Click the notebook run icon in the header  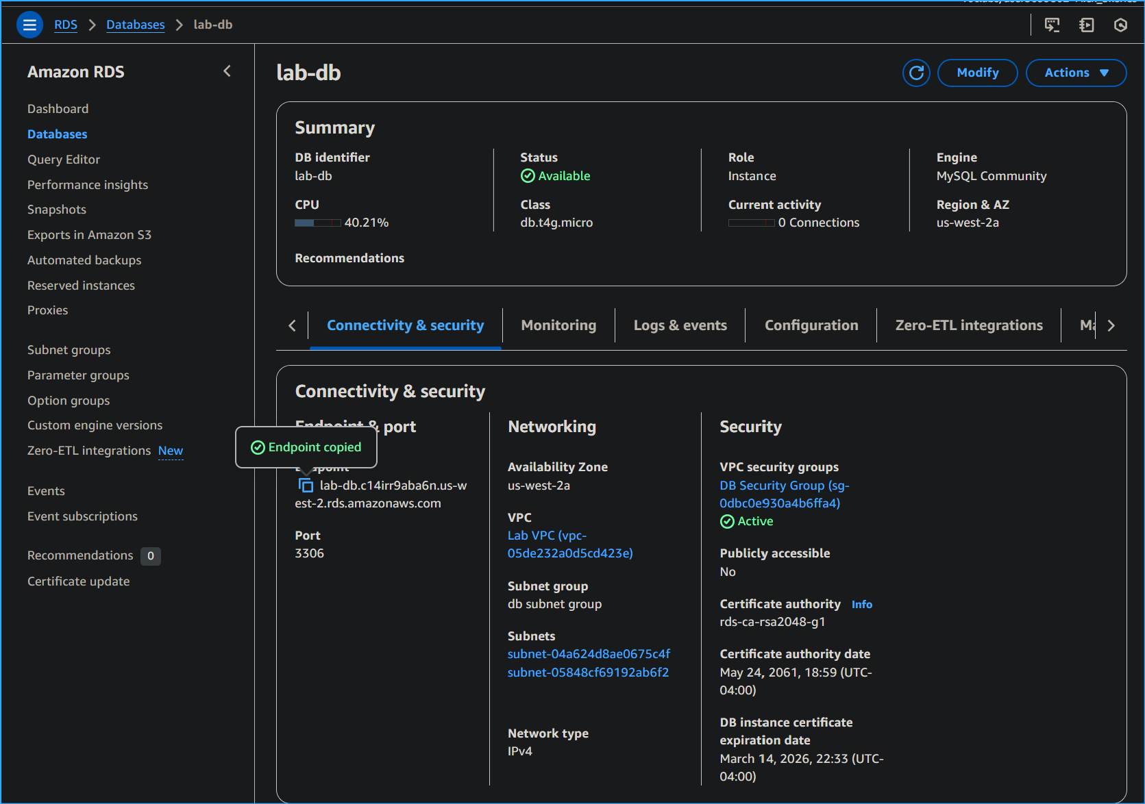[1087, 25]
